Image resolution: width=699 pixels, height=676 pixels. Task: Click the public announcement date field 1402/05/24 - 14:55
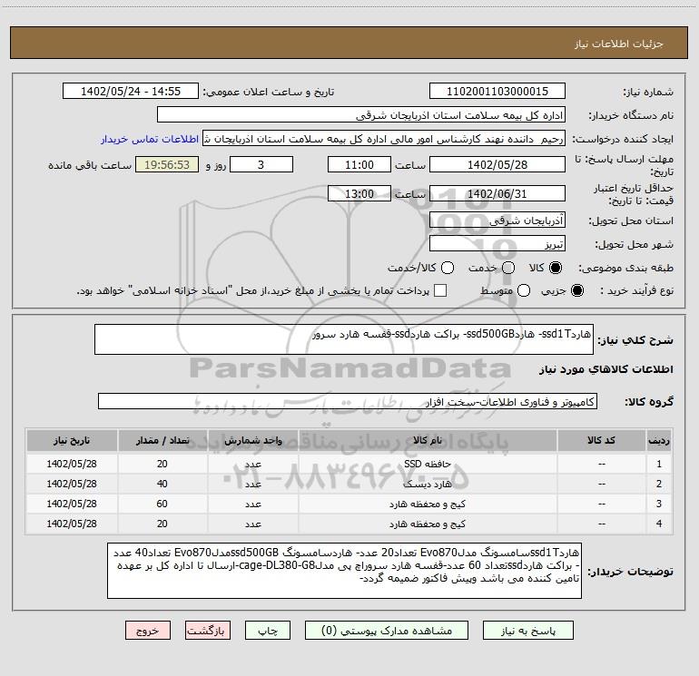[x=131, y=92]
